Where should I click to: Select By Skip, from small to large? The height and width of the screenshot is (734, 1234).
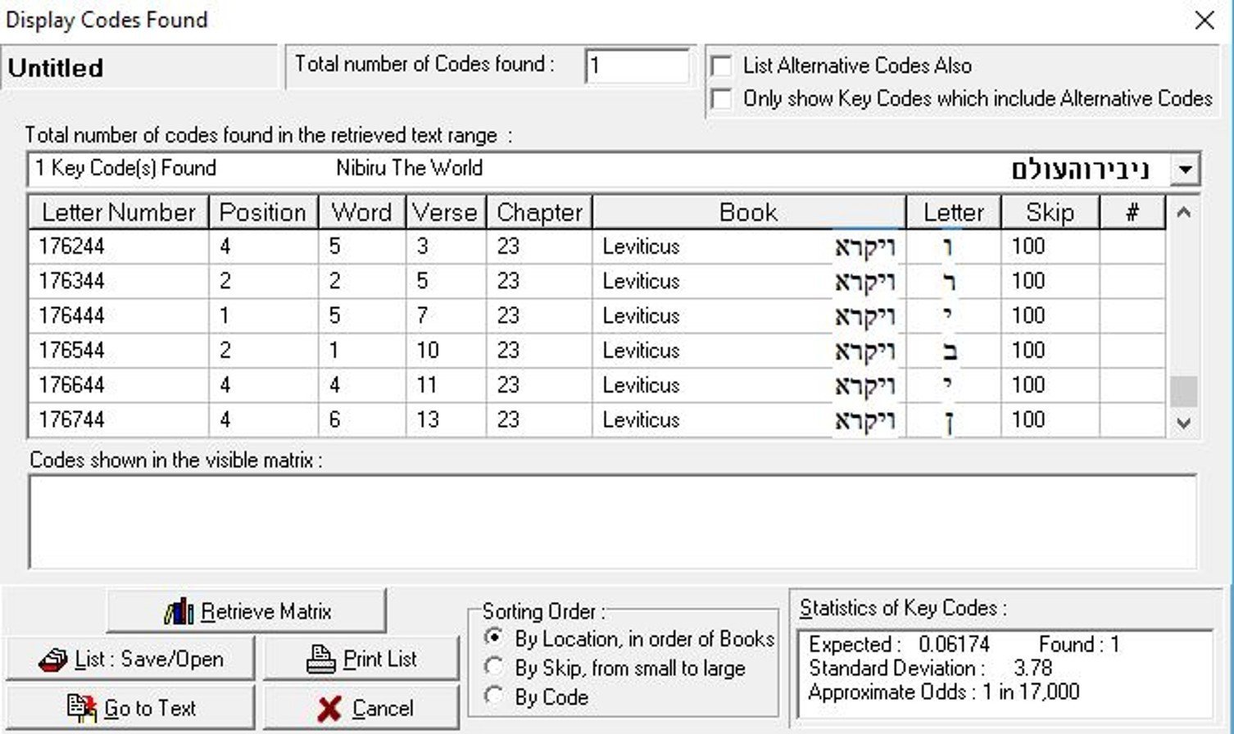coord(494,666)
